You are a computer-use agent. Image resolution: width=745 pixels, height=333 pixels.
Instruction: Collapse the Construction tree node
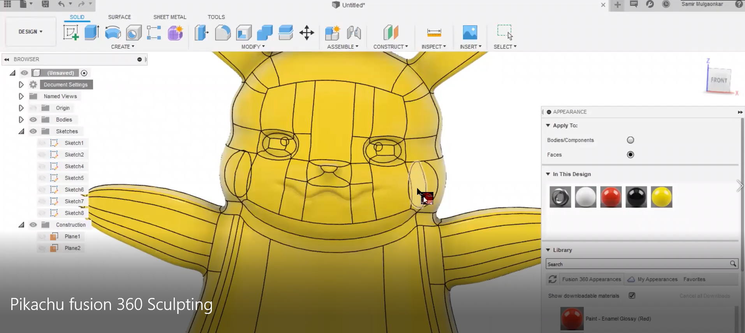click(21, 225)
